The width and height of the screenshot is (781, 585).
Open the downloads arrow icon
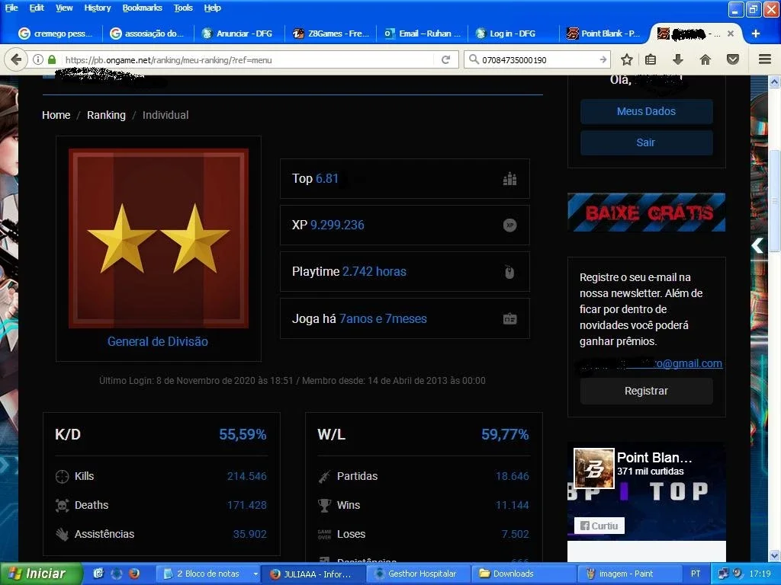pos(678,59)
